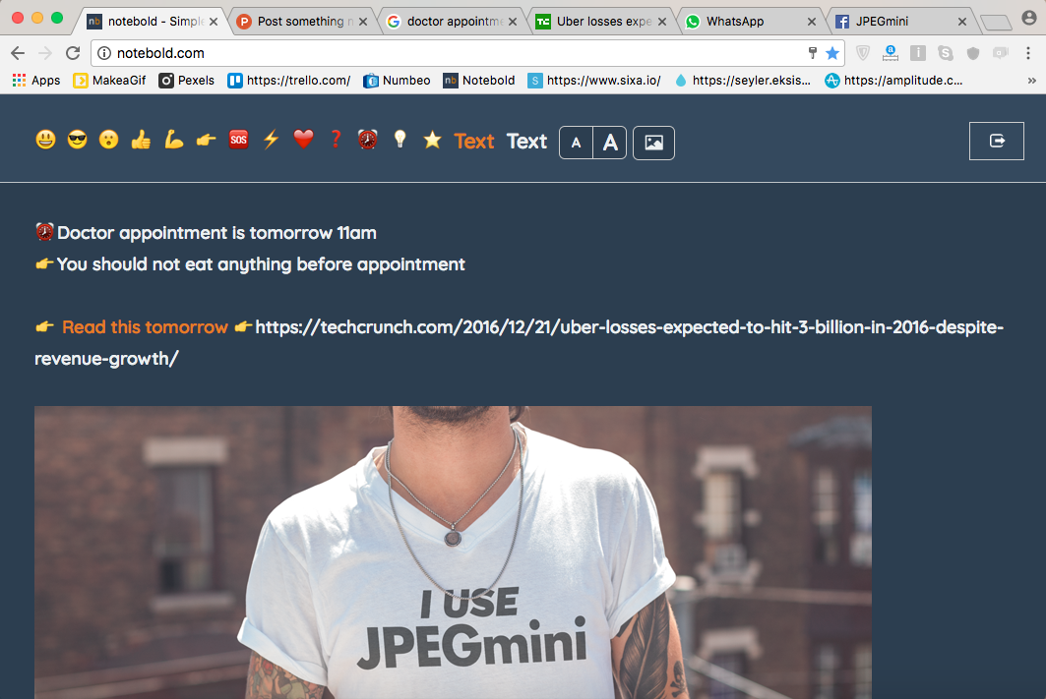Select the large font size button
This screenshot has height=699, width=1046.
pos(610,143)
